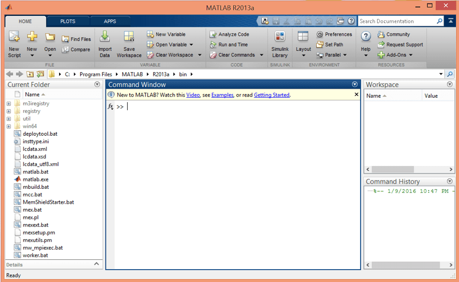459x282 pixels.
Task: Open the Clear Commands dropdown arrow
Action: tap(262, 55)
